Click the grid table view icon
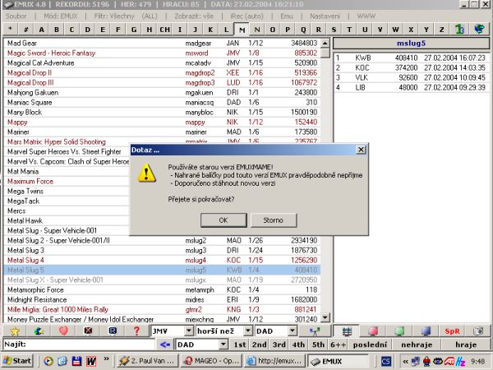Viewport: 493px width, 370px height. point(347,331)
